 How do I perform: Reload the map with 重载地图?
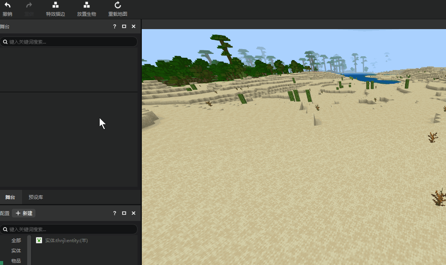tap(118, 9)
